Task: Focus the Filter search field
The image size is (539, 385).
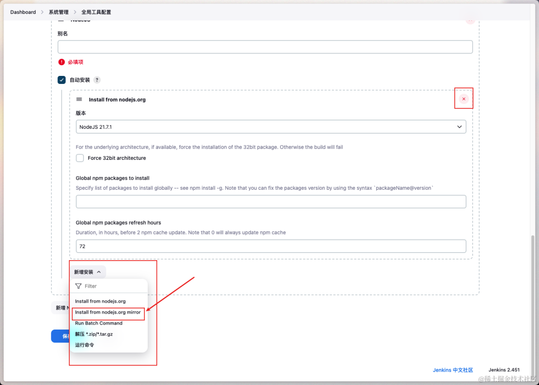Action: point(109,286)
